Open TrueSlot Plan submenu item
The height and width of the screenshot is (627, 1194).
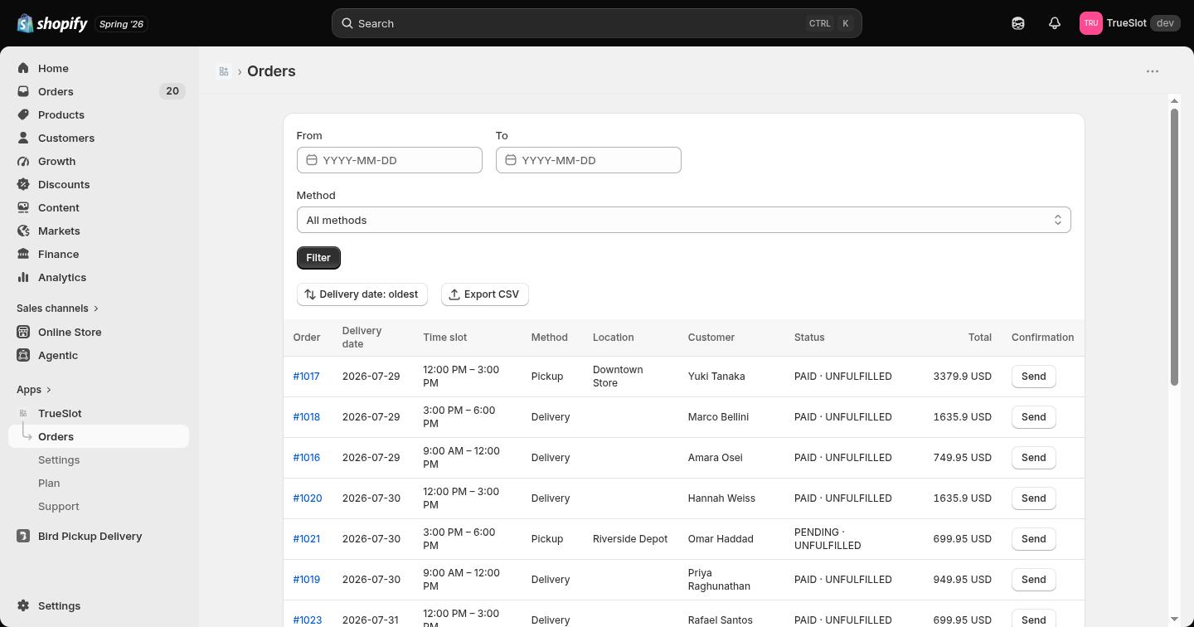tap(49, 483)
